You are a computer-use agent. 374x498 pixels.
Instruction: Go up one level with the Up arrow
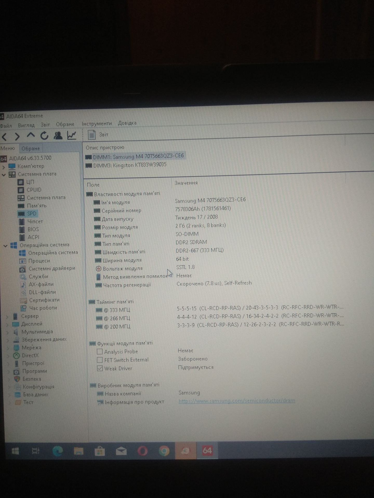(31, 135)
